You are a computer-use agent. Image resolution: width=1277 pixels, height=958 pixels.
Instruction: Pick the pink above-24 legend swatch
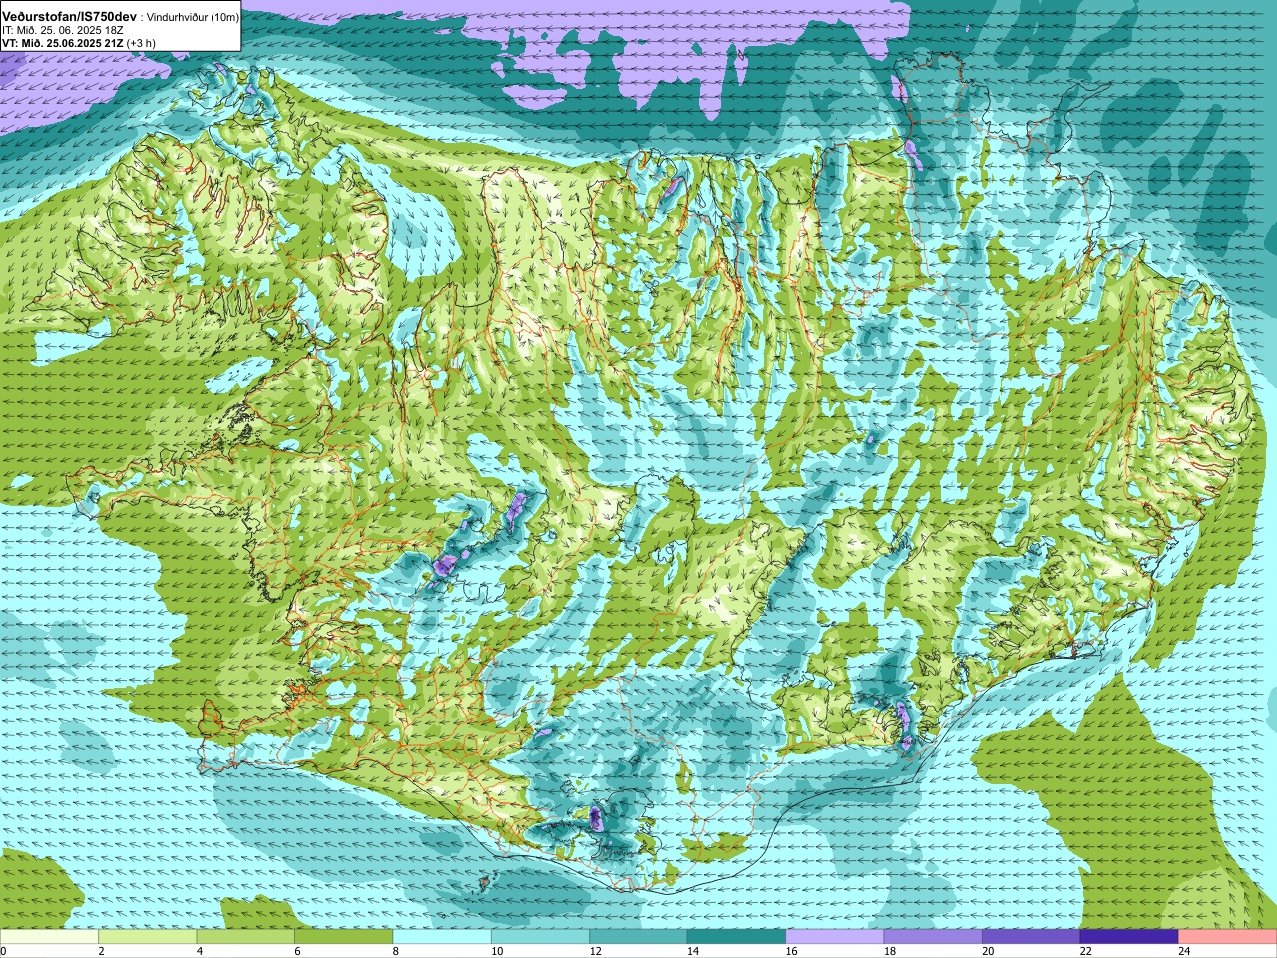click(x=1228, y=937)
